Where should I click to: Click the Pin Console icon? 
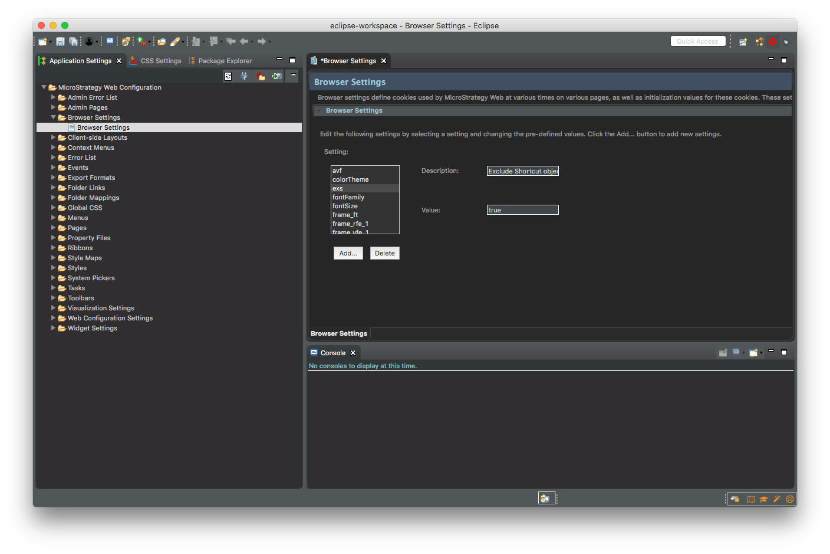tap(723, 352)
